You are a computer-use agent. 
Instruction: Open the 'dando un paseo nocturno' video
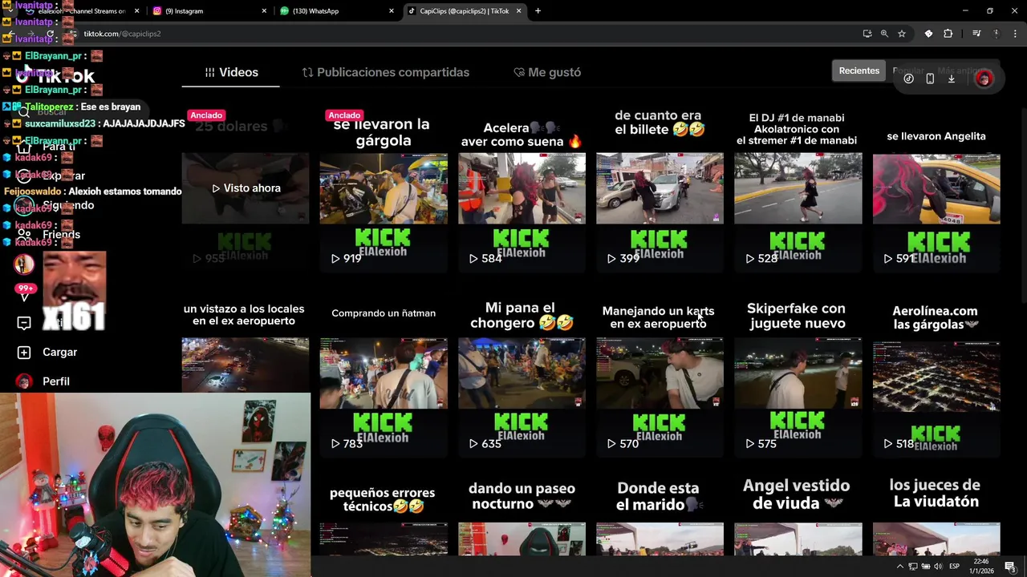tap(522, 515)
